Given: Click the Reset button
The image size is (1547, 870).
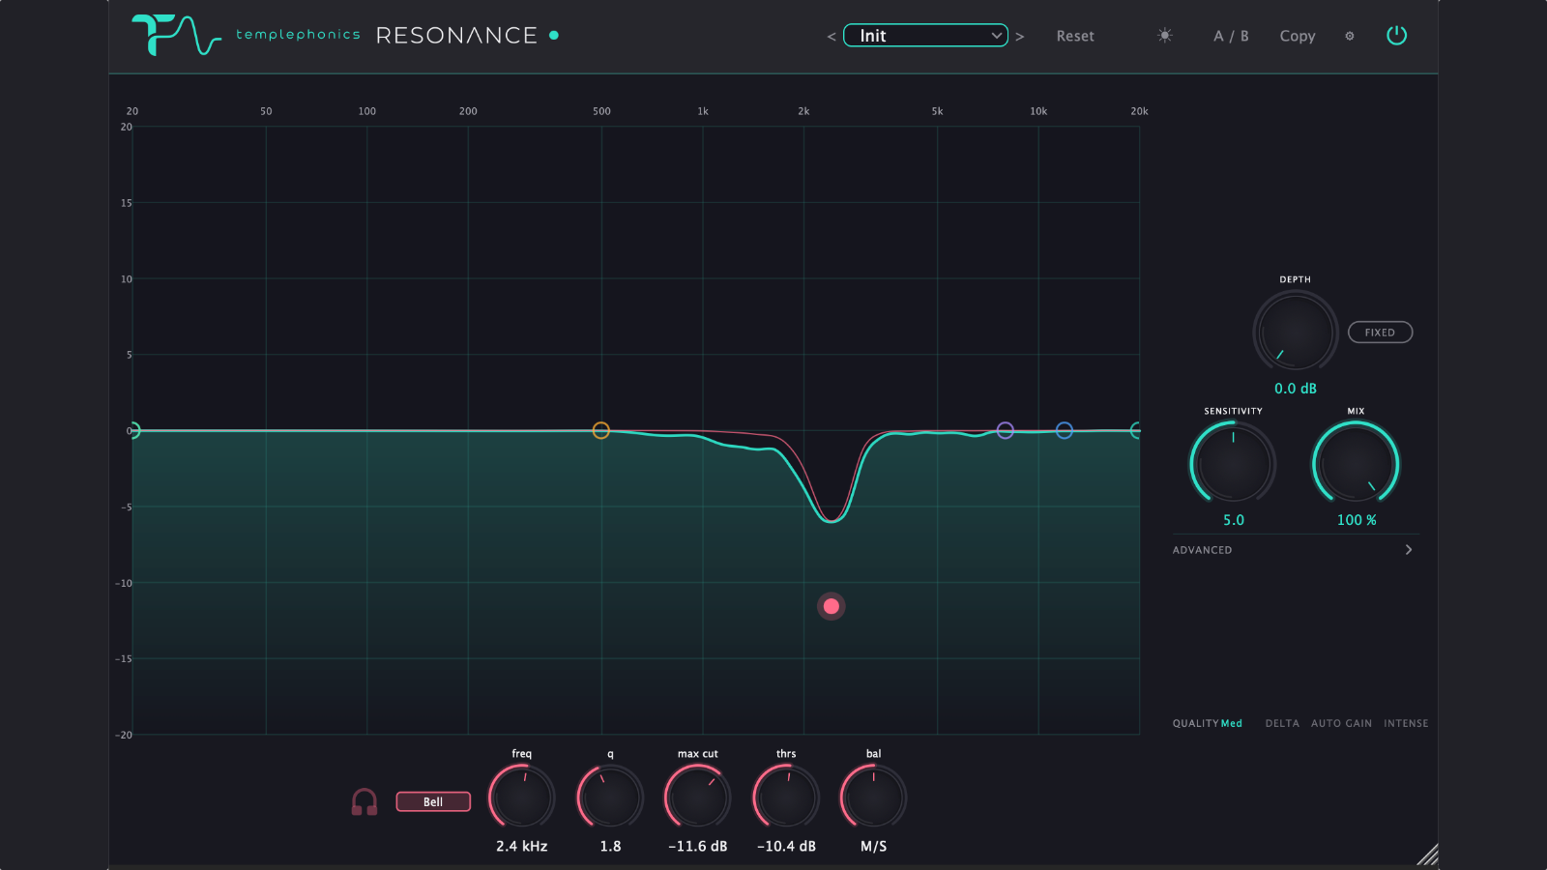Looking at the screenshot, I should click(1075, 36).
